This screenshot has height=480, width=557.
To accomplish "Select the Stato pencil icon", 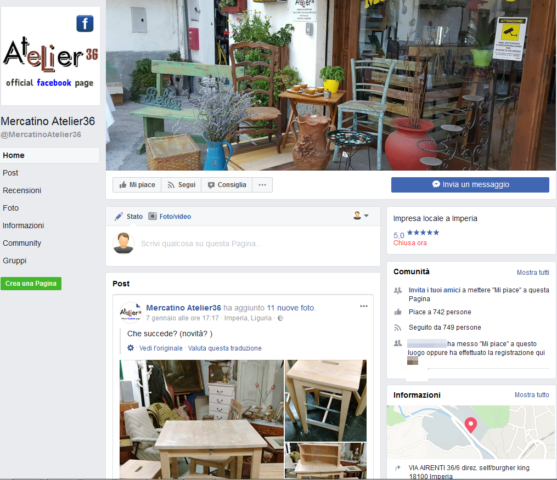I will click(x=119, y=217).
